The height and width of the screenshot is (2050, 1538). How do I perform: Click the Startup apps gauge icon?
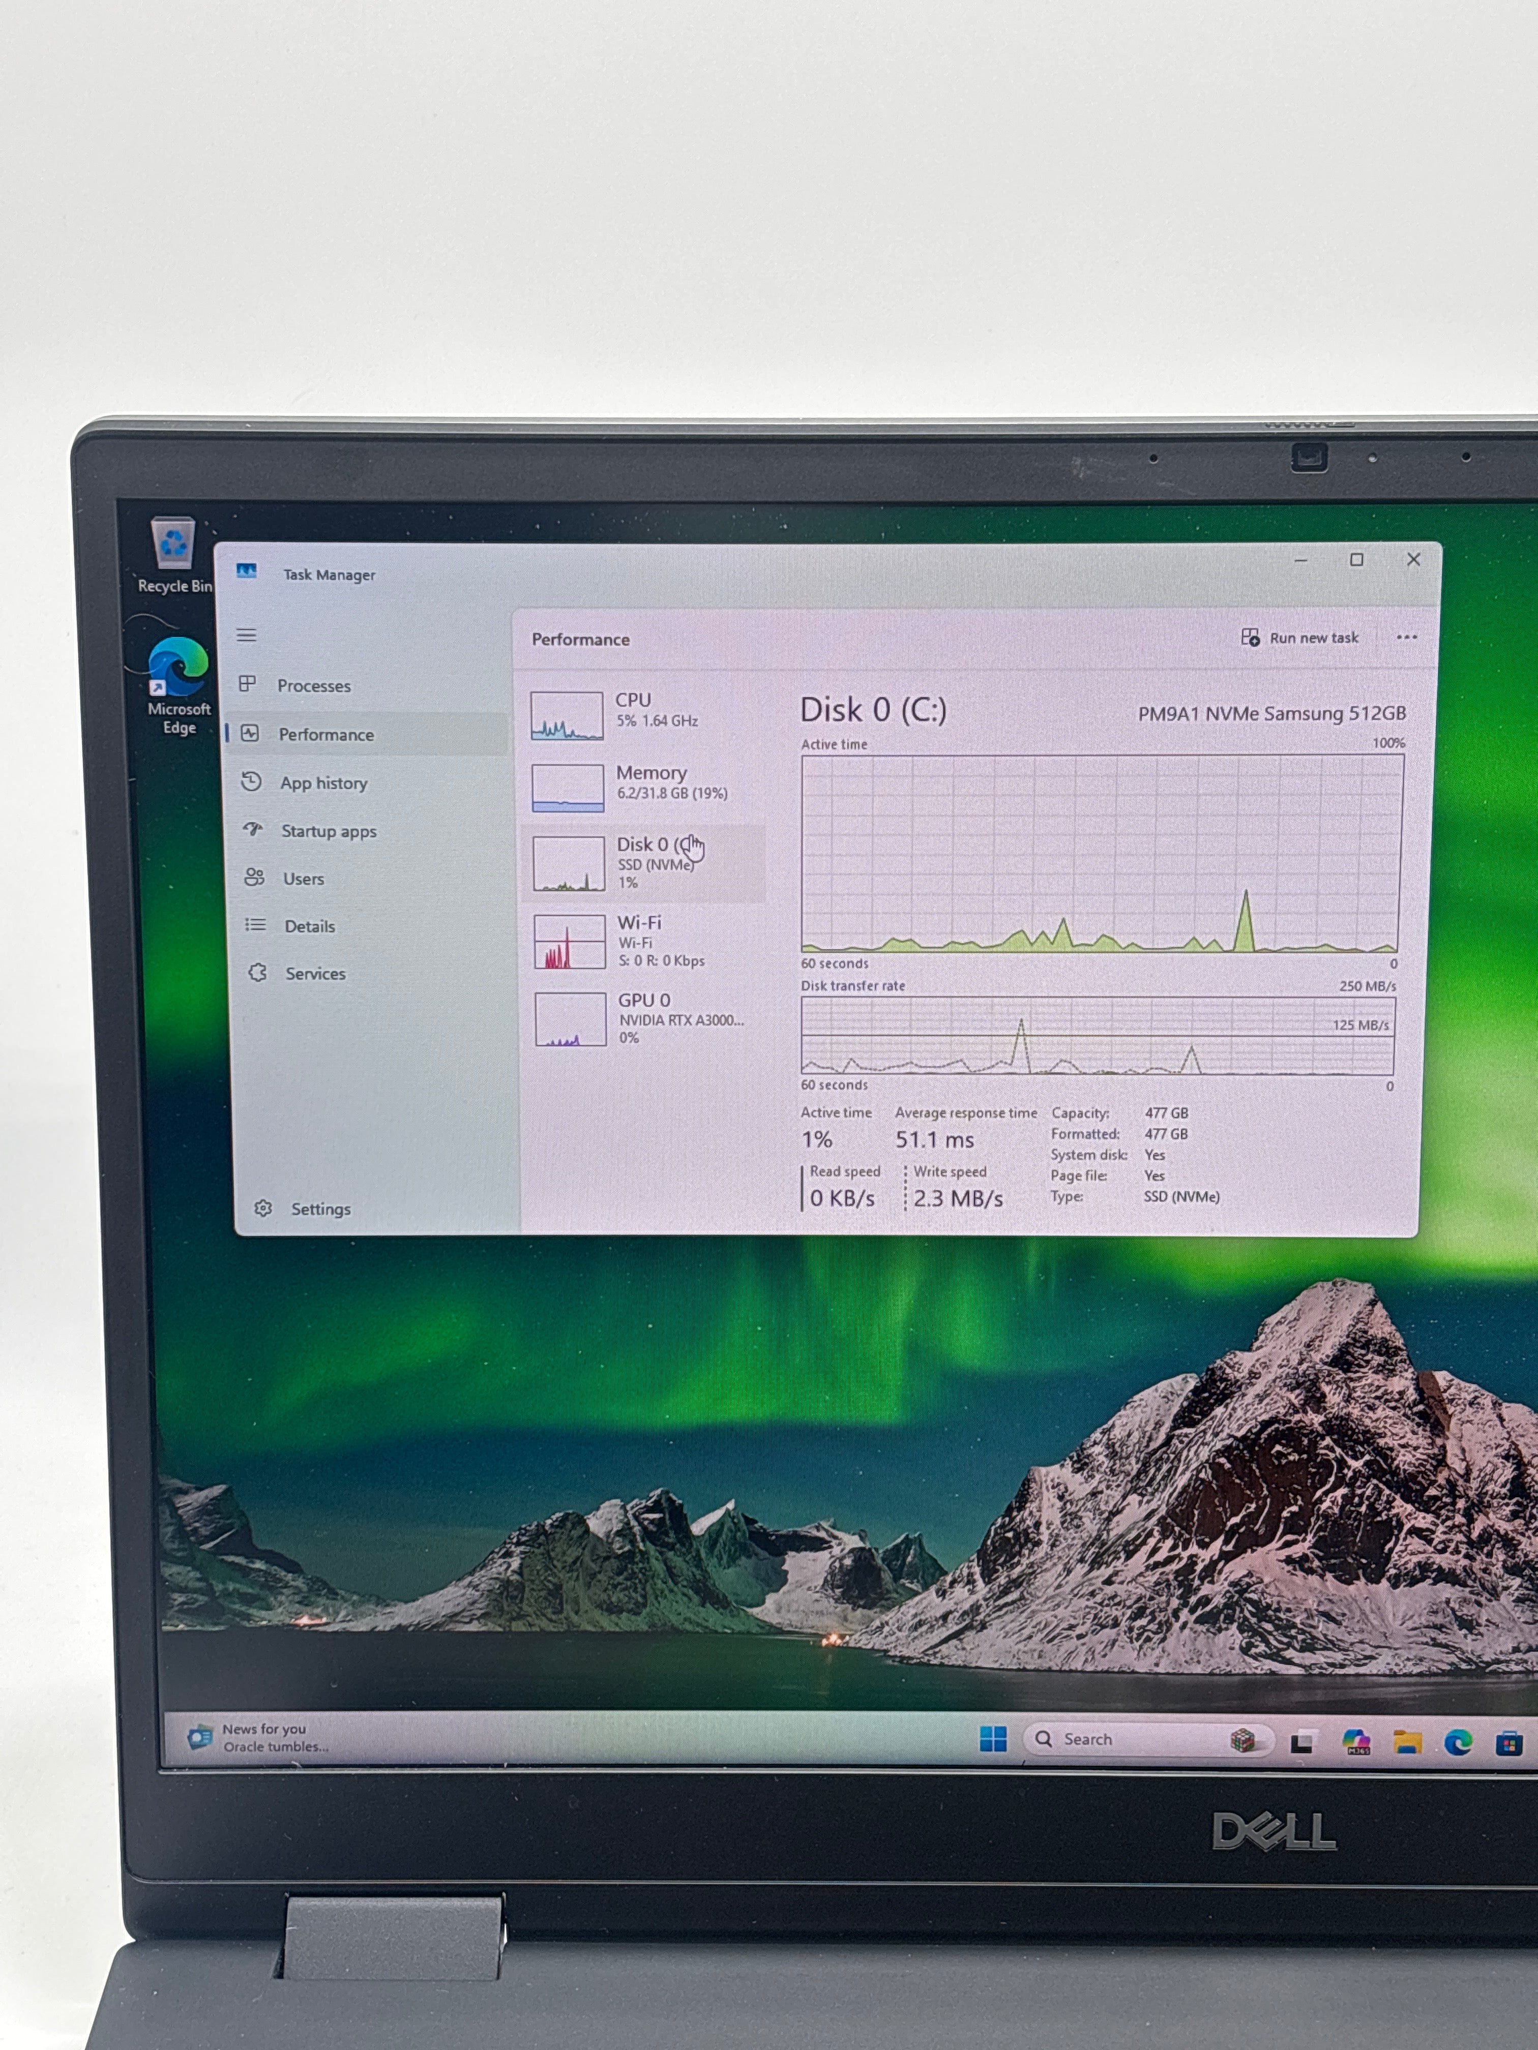pyautogui.click(x=253, y=829)
